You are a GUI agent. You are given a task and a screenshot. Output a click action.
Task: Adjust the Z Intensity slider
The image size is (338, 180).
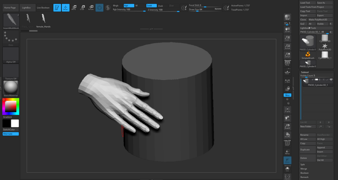click(x=163, y=10)
